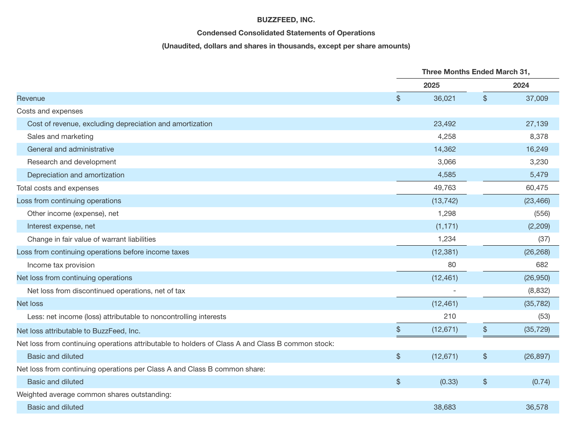Click the 'BUZZFEED, INC.' title heading
Viewport: 585px width, 431px height.
[286, 20]
